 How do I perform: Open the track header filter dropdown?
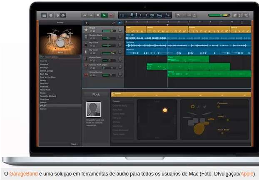point(120,23)
